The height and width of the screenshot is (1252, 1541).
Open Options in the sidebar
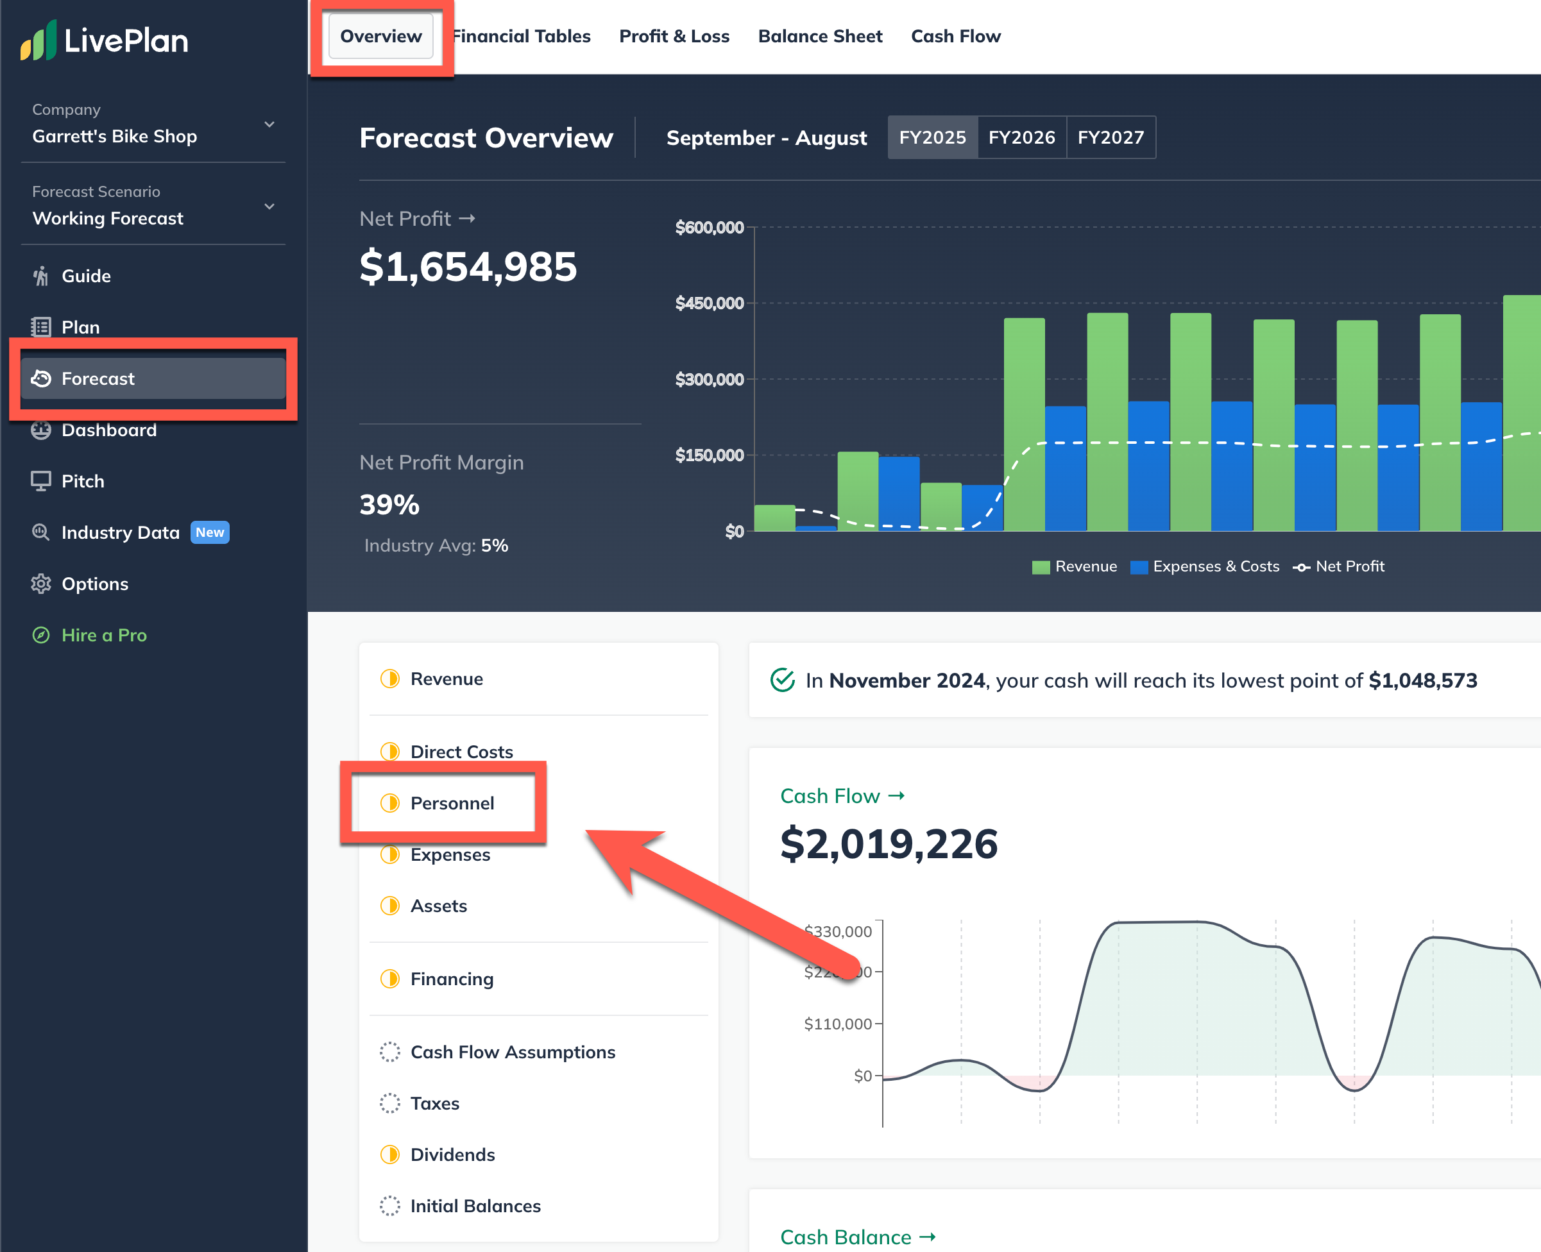click(x=153, y=584)
